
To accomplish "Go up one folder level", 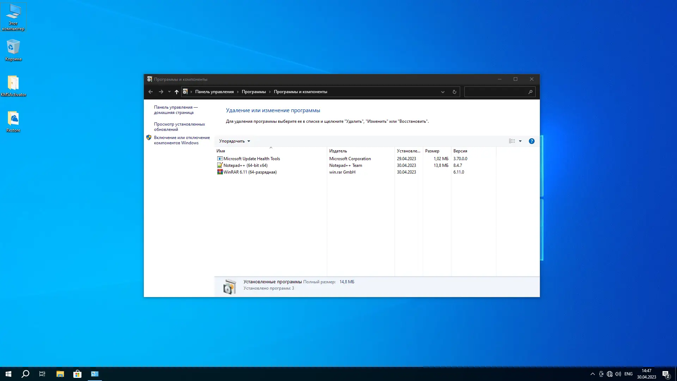I will [177, 92].
